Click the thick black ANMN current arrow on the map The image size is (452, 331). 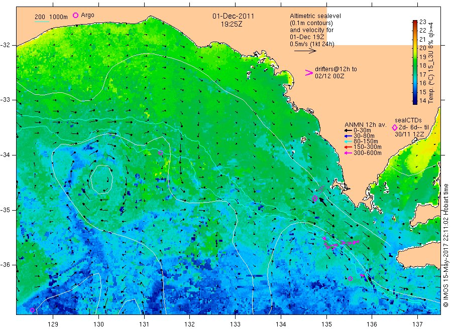coord(323,202)
